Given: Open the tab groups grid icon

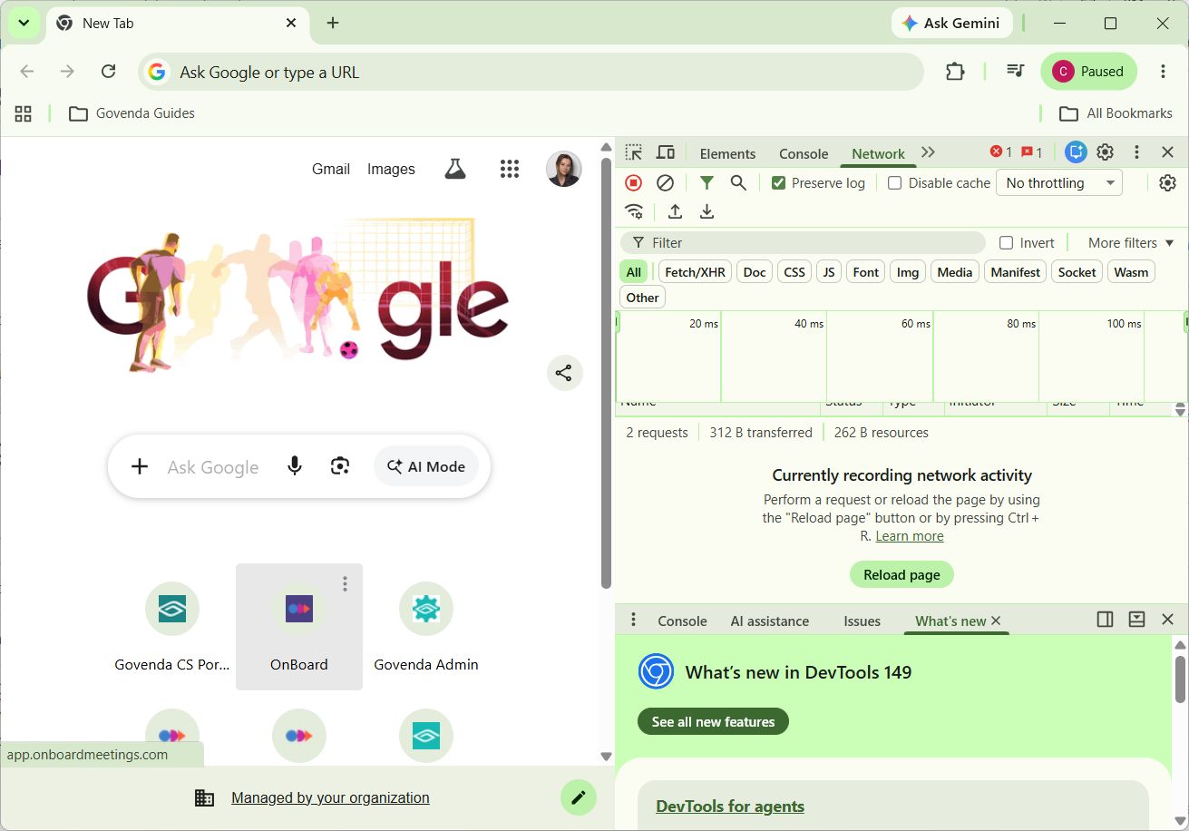Looking at the screenshot, I should tap(24, 113).
